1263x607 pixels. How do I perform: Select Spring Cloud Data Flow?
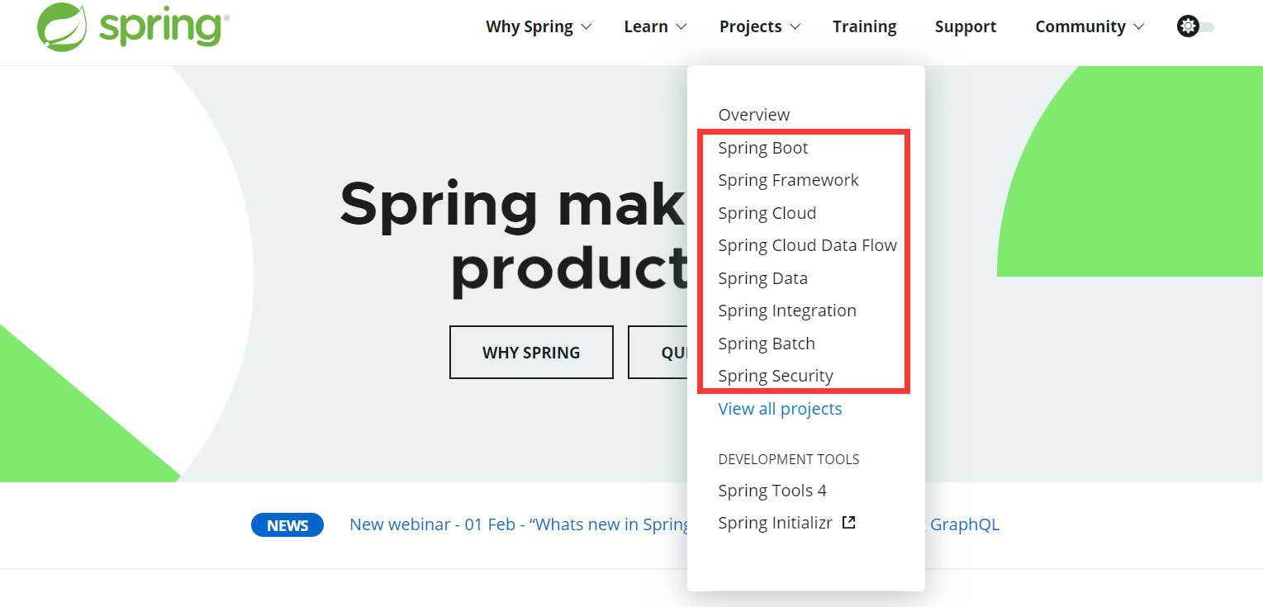[808, 245]
